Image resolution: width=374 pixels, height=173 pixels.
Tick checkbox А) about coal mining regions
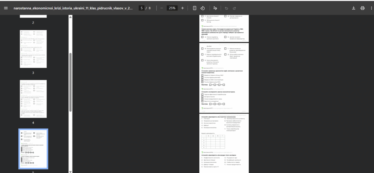click(x=202, y=37)
